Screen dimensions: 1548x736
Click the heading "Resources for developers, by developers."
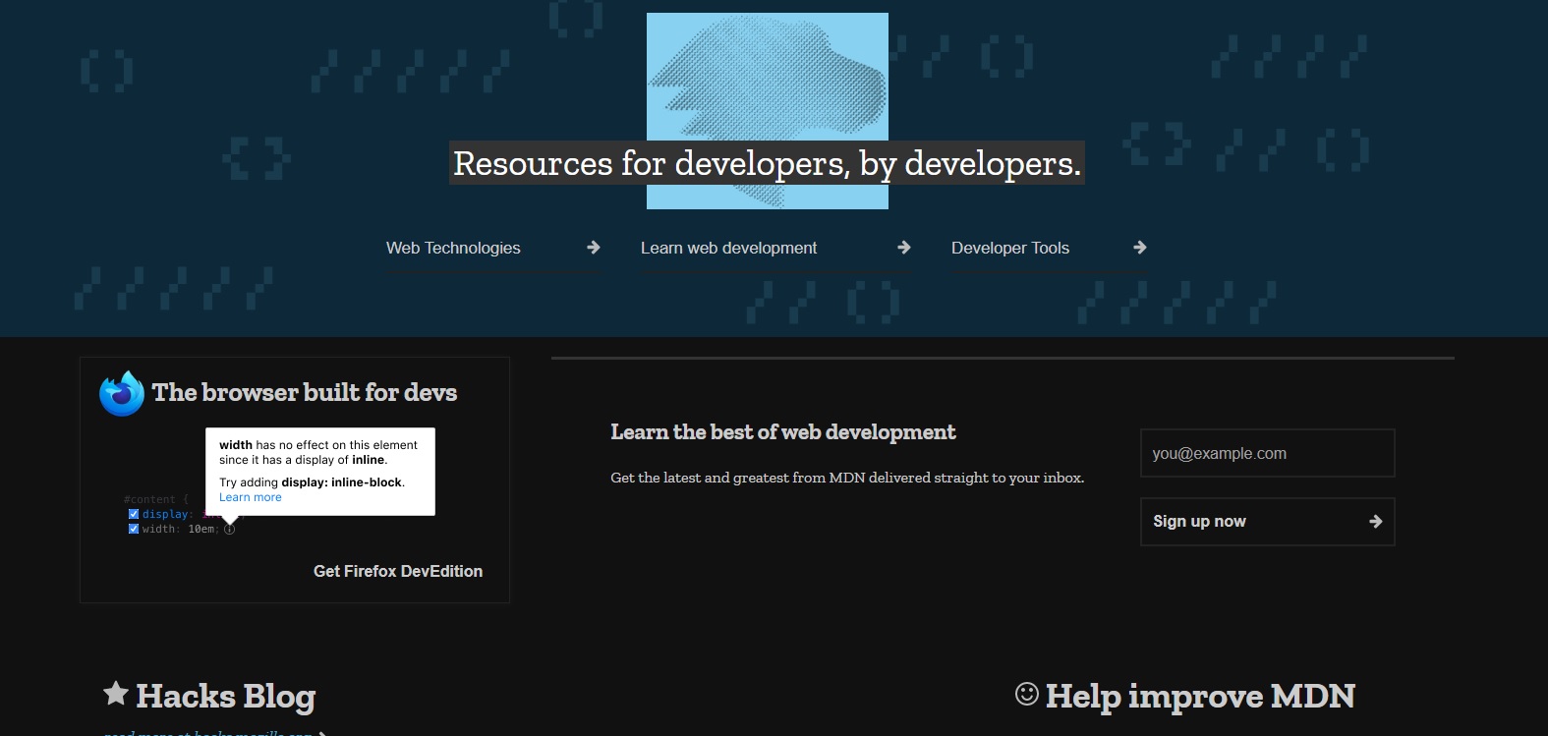(x=768, y=163)
